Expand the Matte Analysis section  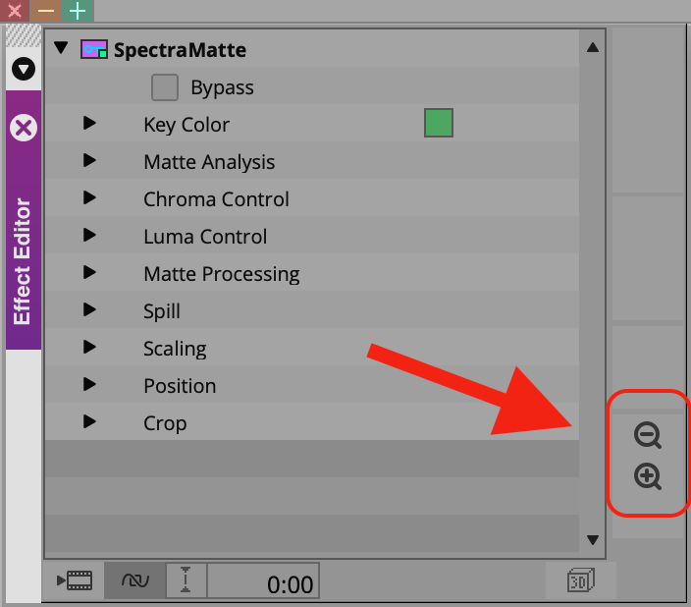[x=89, y=160]
